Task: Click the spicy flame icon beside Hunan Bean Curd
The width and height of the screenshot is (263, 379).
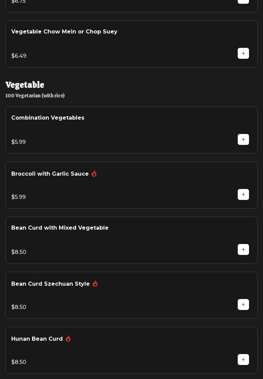Action: [x=68, y=339]
